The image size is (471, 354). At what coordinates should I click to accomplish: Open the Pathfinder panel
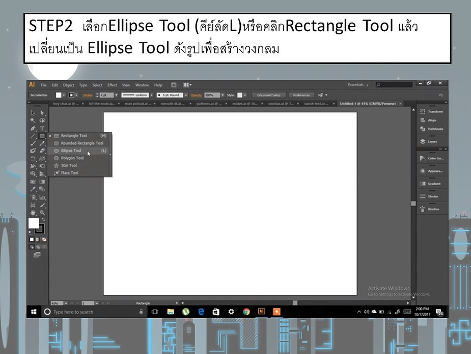click(432, 129)
